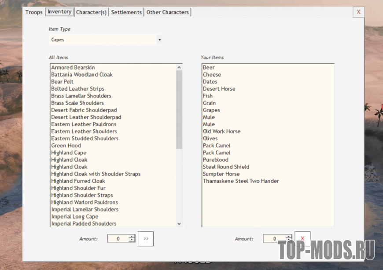Image resolution: width=383 pixels, height=270 pixels.
Task: Open the Item Type dropdown
Action: click(159, 40)
